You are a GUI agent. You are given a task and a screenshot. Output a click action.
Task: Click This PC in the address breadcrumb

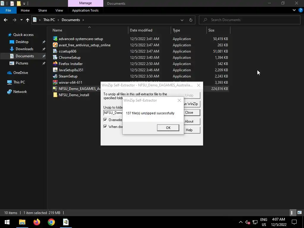click(49, 20)
